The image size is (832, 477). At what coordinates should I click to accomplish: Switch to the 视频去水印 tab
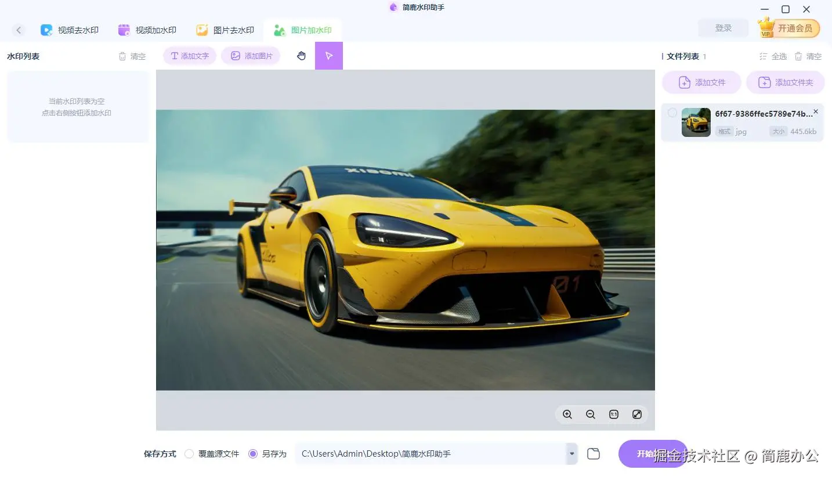[70, 30]
